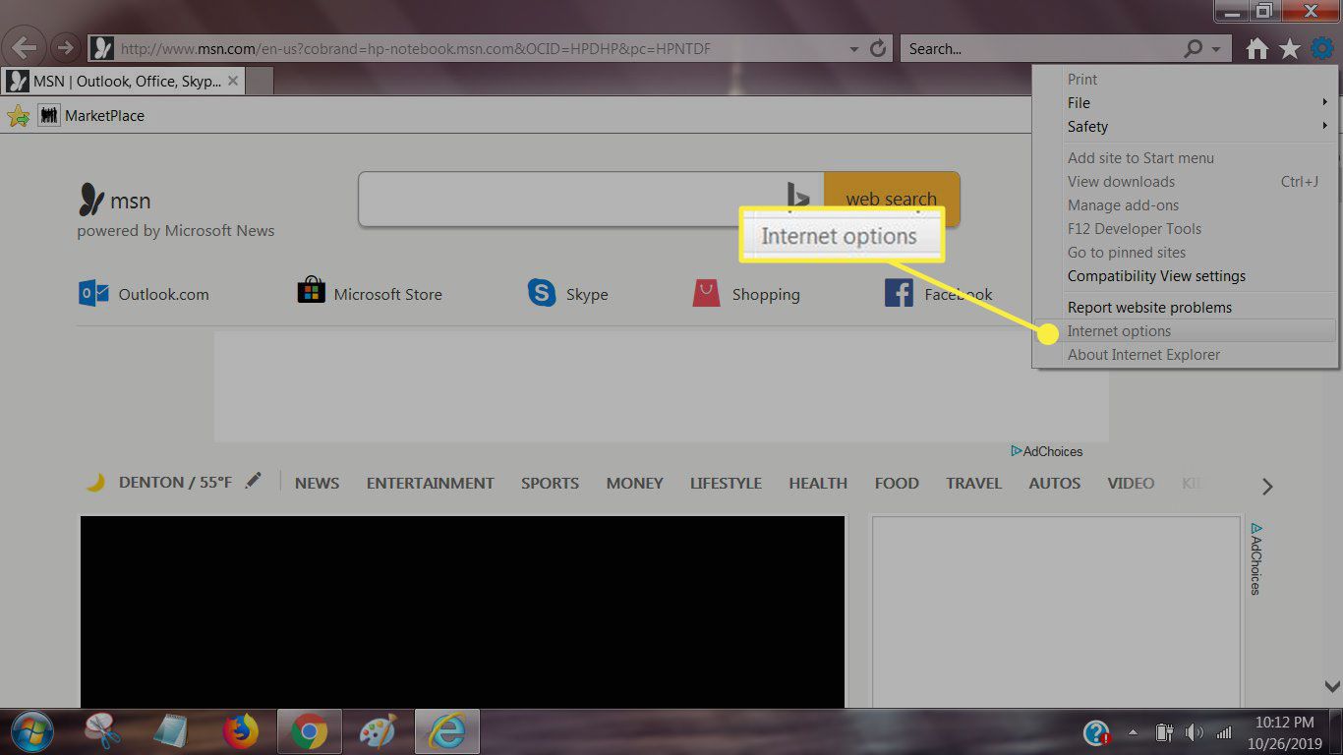
Task: Click the Skype icon
Action: pos(542,293)
